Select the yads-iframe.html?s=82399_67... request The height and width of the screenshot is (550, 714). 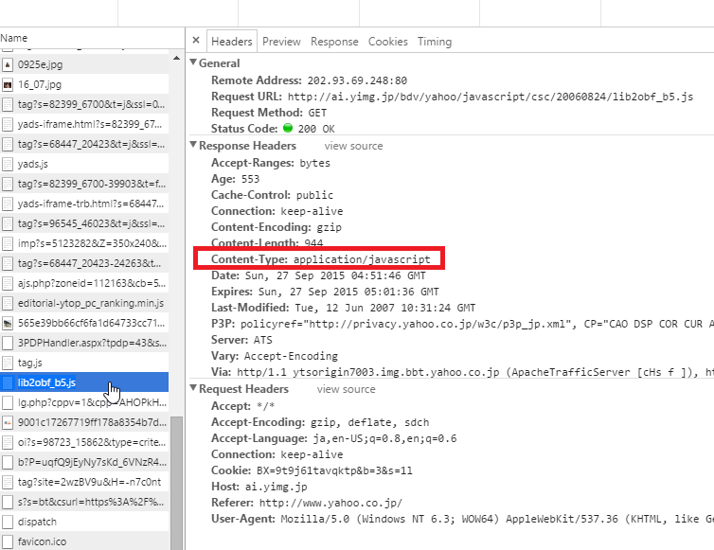coord(84,124)
